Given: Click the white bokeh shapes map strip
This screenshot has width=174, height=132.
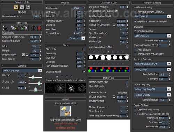Looking at the screenshot, I should point(109,57).
